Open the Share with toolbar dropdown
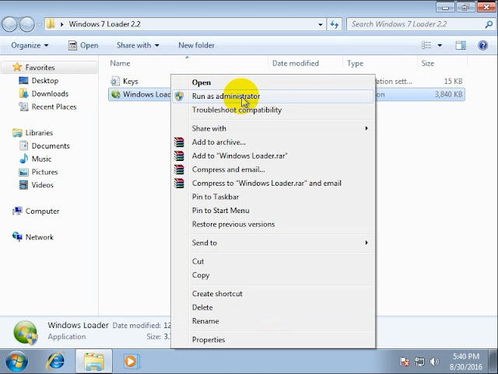Screen dimensions: 498x374 click(x=138, y=45)
